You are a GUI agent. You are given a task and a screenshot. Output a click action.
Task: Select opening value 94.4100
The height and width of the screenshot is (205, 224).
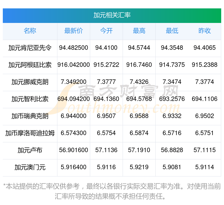point(106,48)
